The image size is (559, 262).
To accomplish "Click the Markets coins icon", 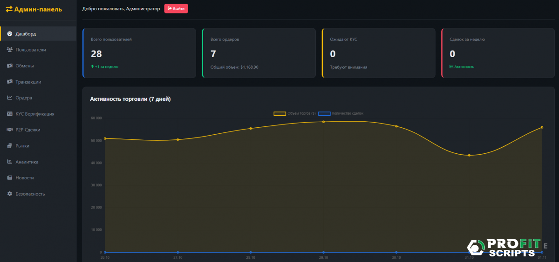I will pyautogui.click(x=10, y=146).
